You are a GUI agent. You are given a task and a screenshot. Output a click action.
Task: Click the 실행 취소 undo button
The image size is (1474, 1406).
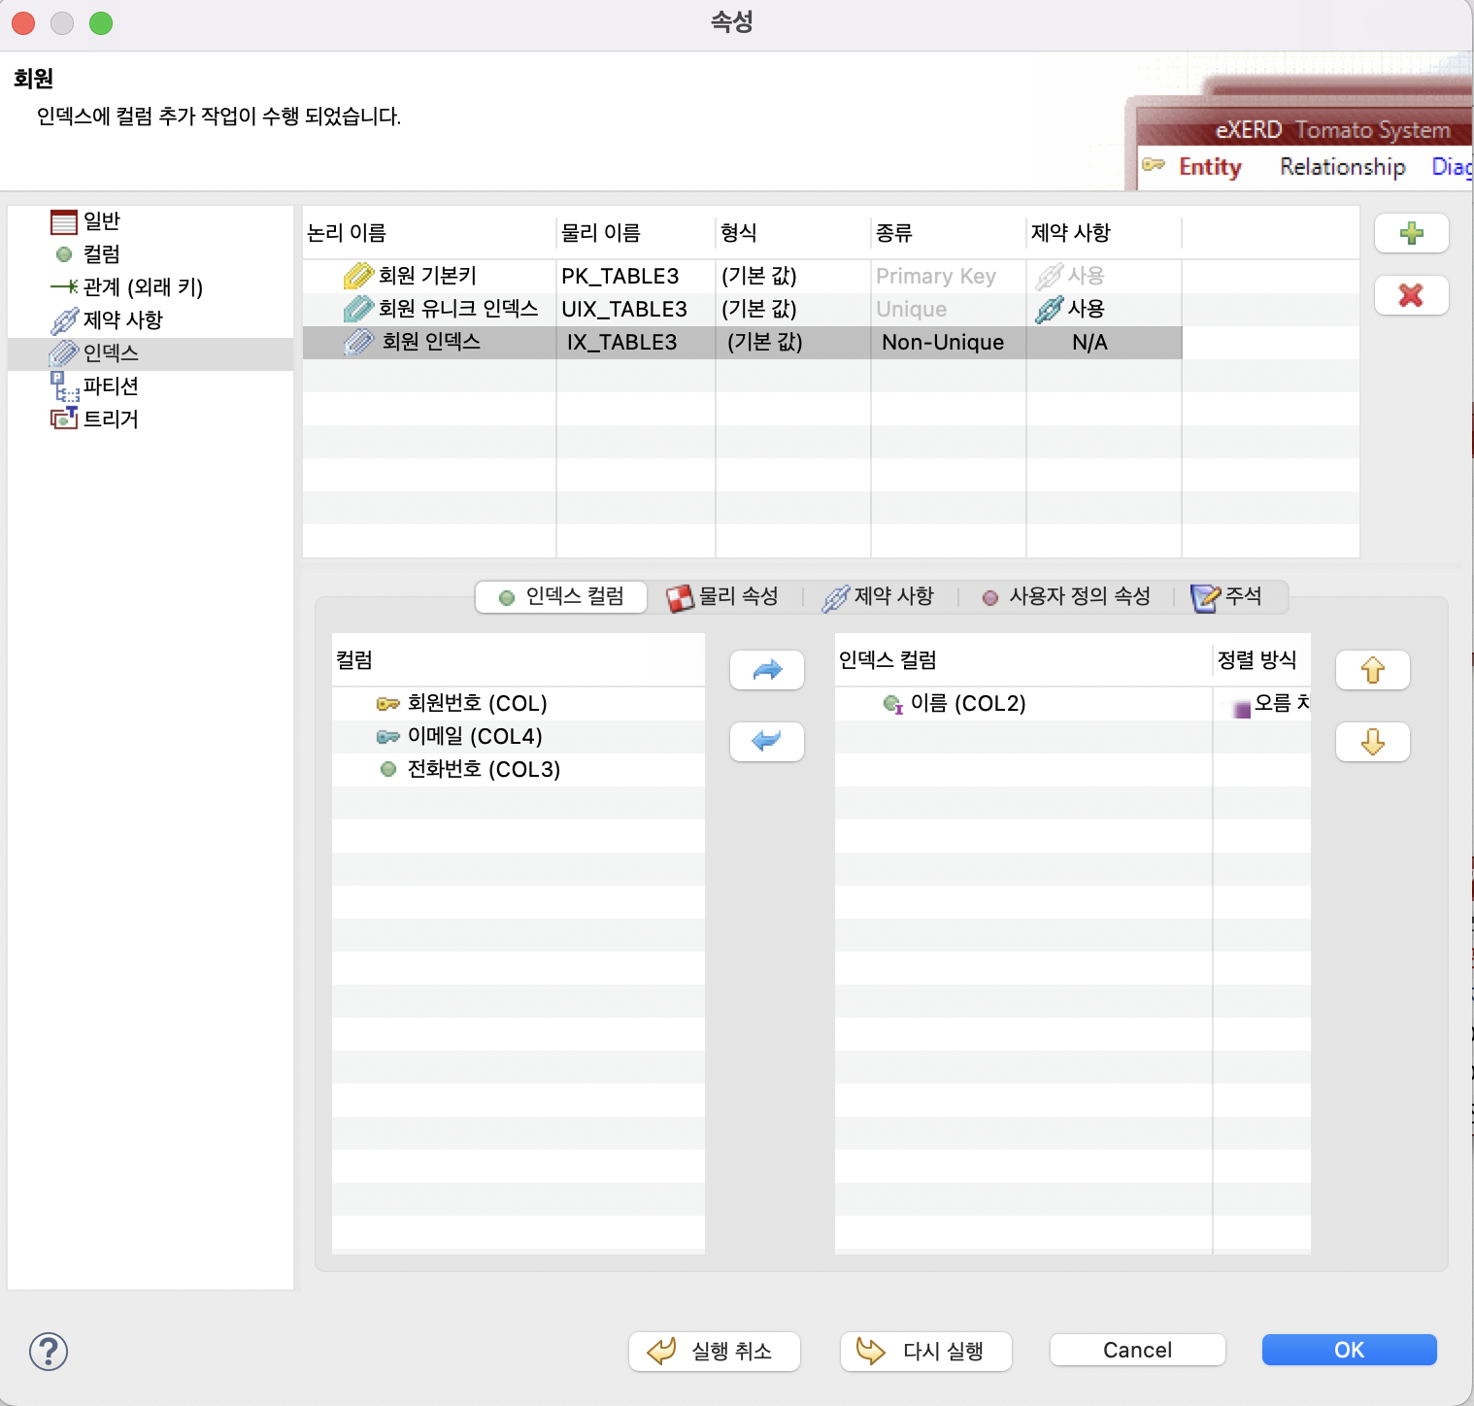pos(715,1351)
